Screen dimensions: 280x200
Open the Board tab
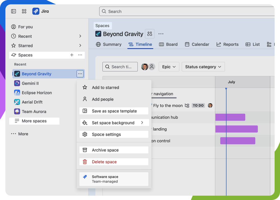[168, 44]
